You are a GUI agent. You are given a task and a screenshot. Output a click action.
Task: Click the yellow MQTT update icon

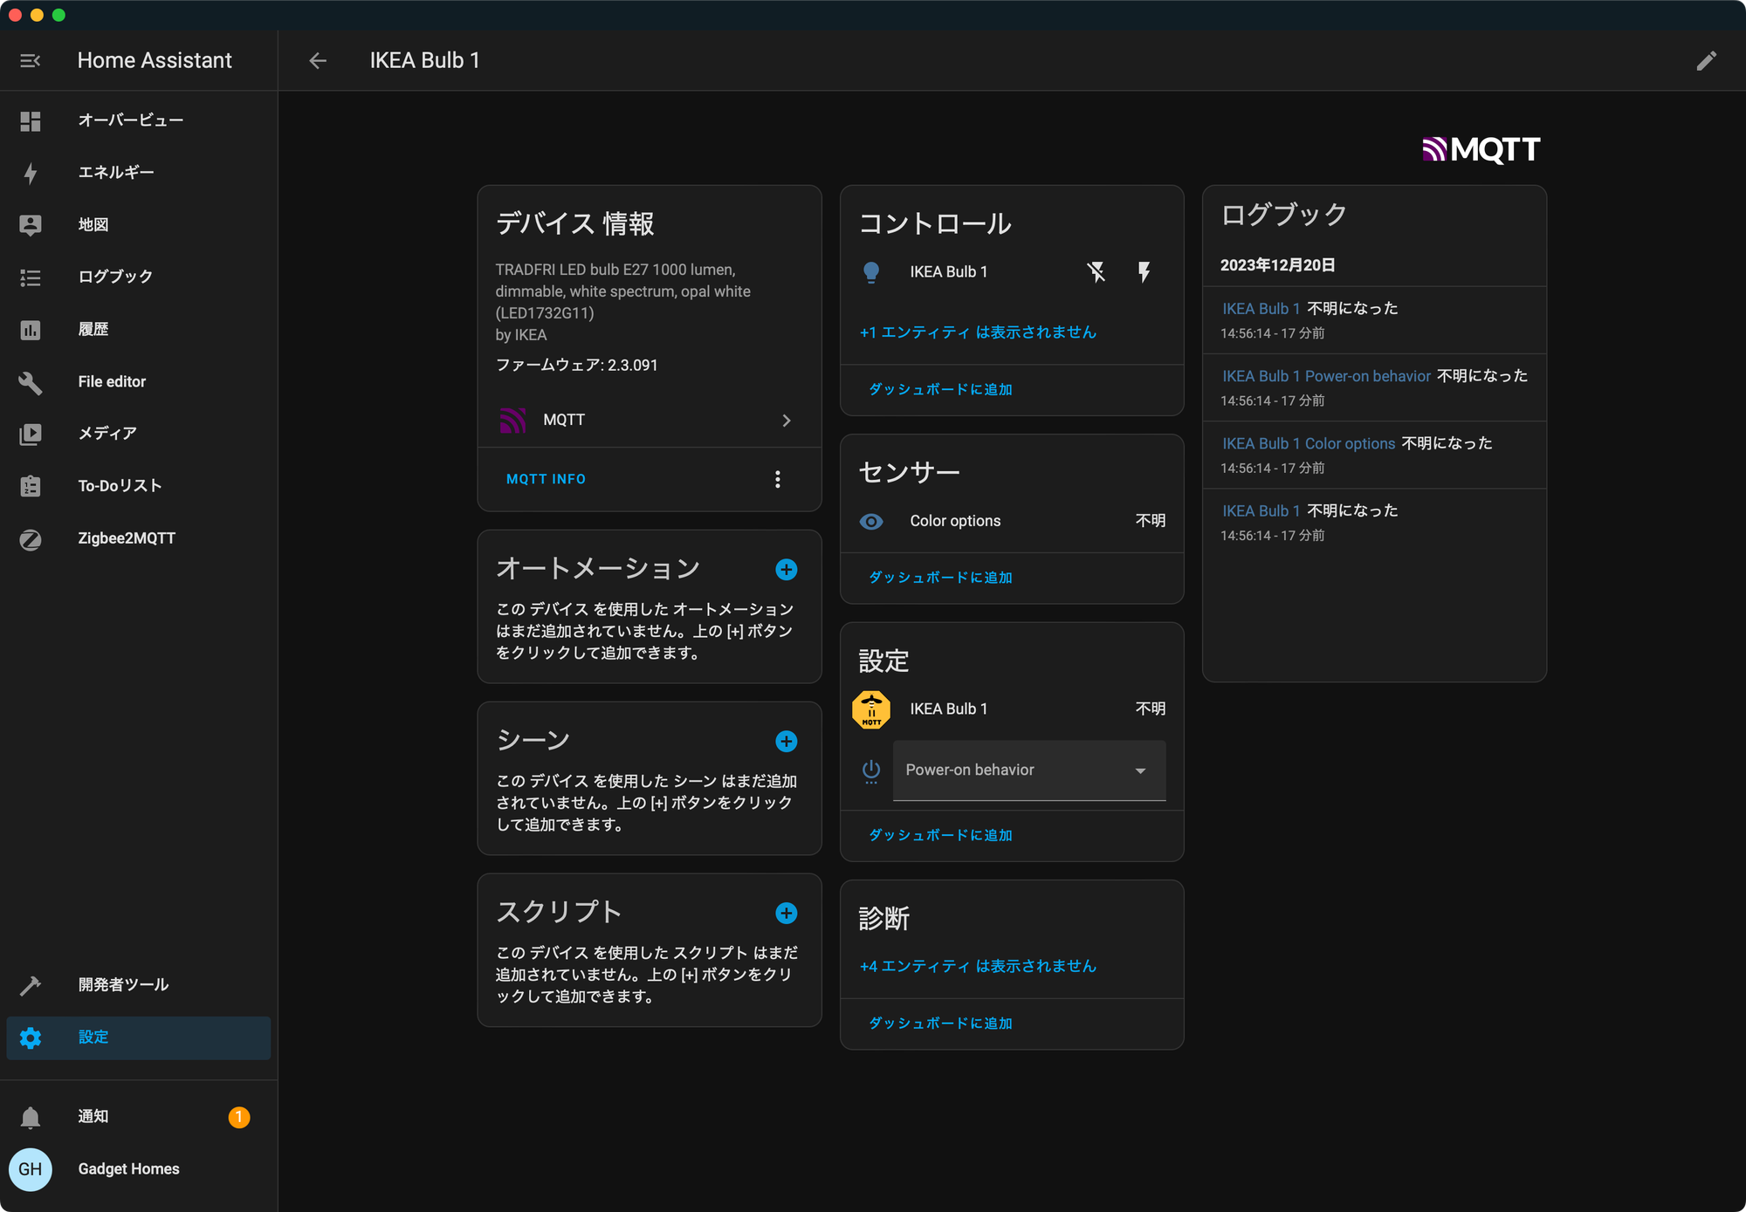[x=871, y=709]
